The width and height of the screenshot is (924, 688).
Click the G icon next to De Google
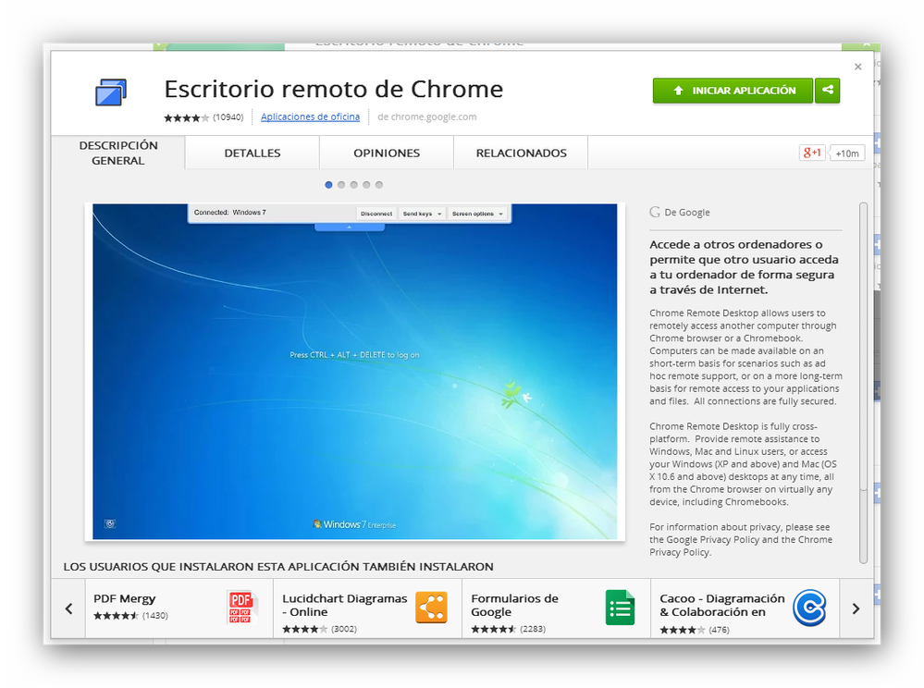click(654, 212)
